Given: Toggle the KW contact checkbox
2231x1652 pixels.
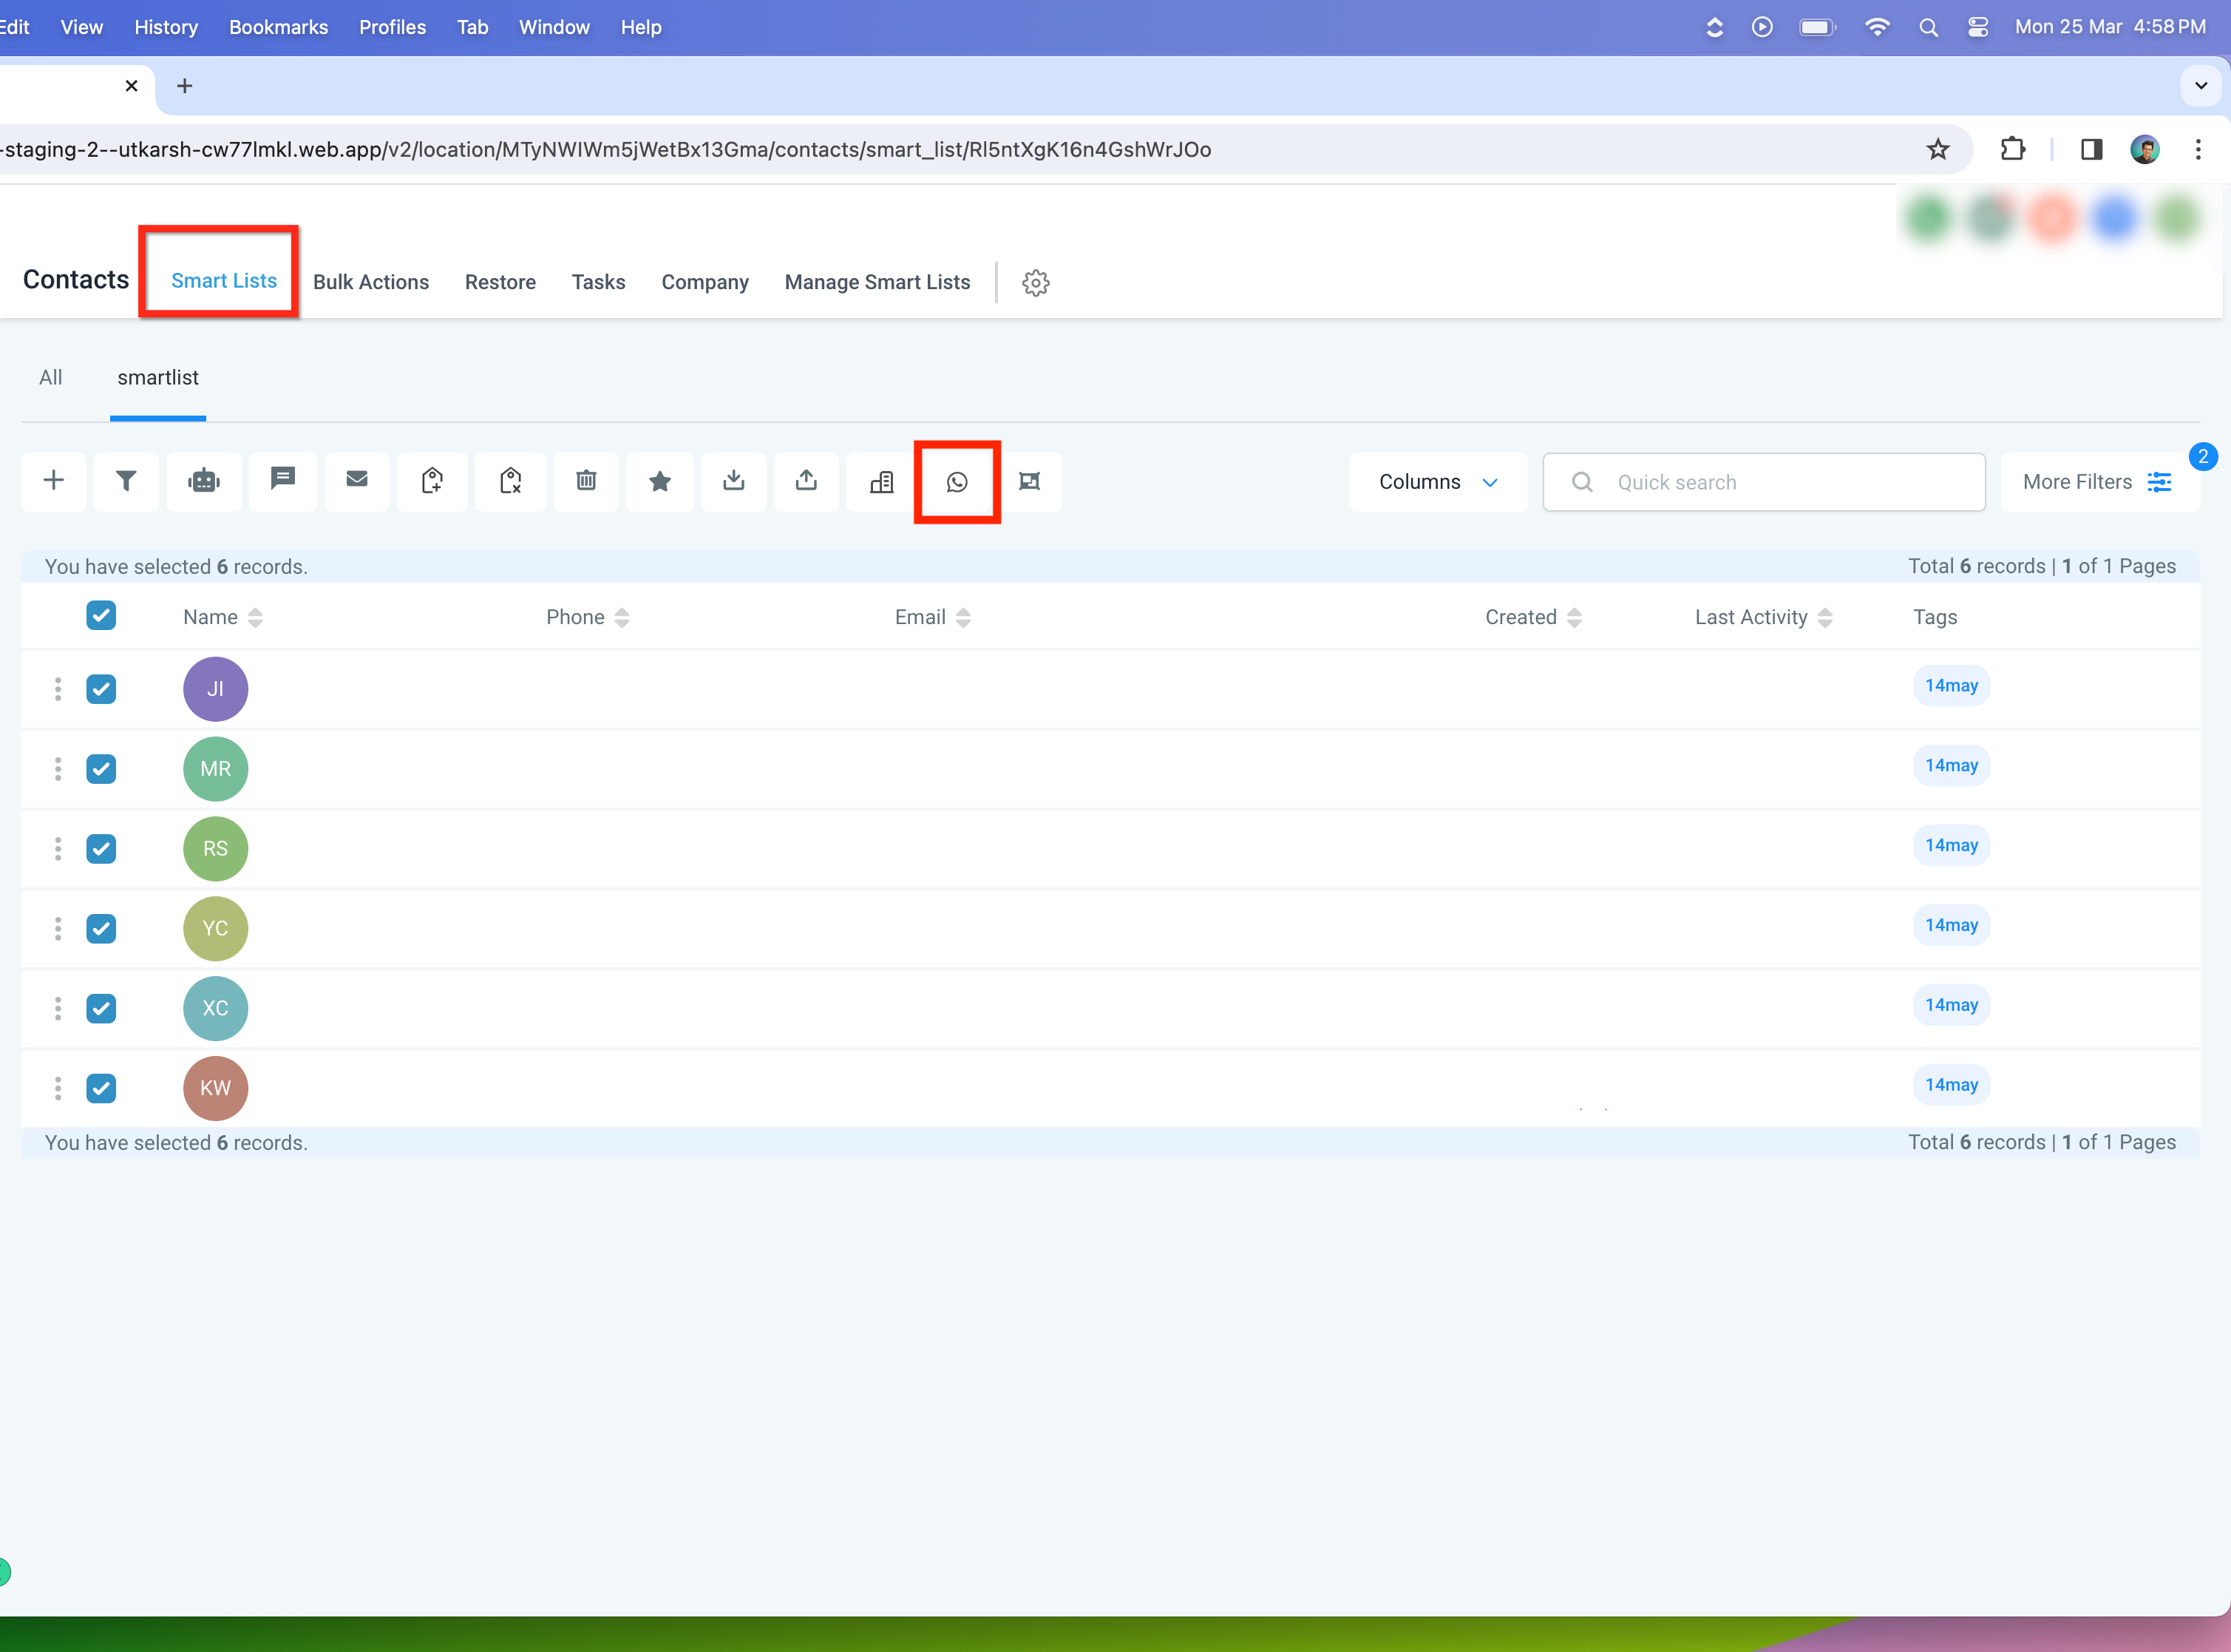Looking at the screenshot, I should [x=101, y=1088].
